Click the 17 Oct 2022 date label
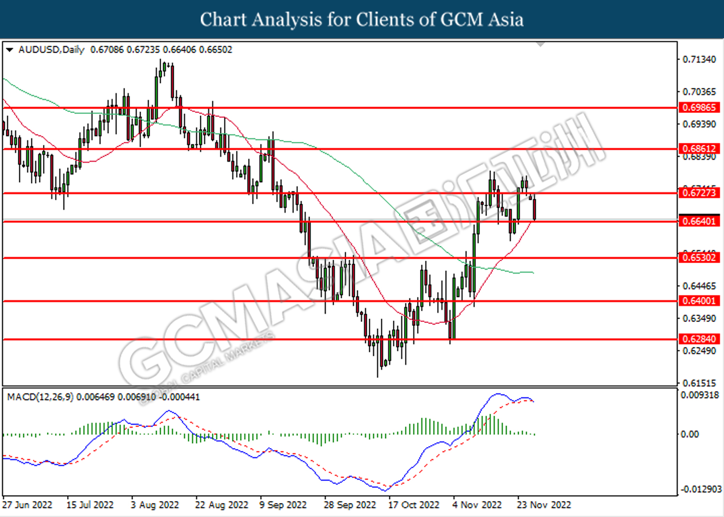724x517 pixels. [x=414, y=505]
